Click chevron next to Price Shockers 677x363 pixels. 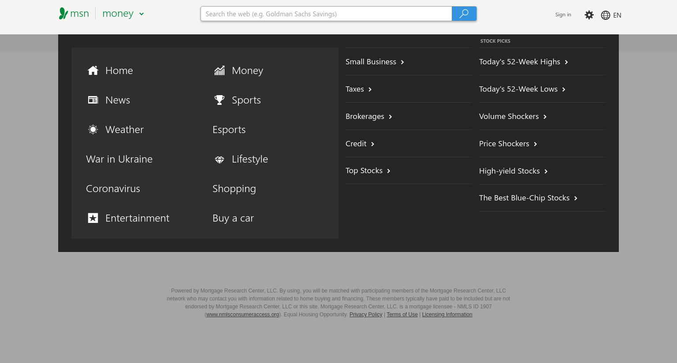pyautogui.click(x=536, y=144)
